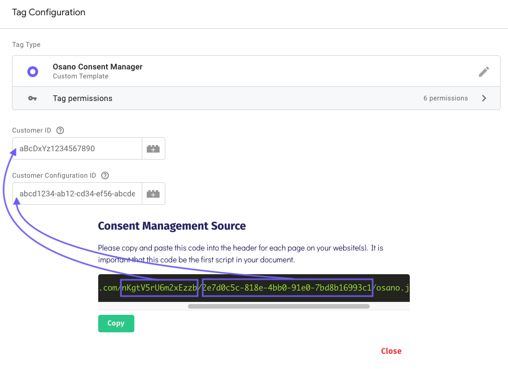508x369 pixels.
Task: Click the Tag Configuration heading
Action: [x=49, y=12]
